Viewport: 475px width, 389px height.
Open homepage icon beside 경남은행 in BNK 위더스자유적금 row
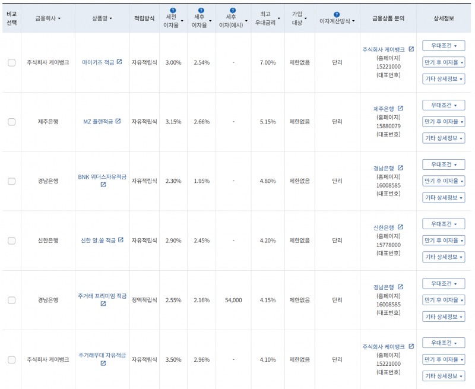point(400,167)
